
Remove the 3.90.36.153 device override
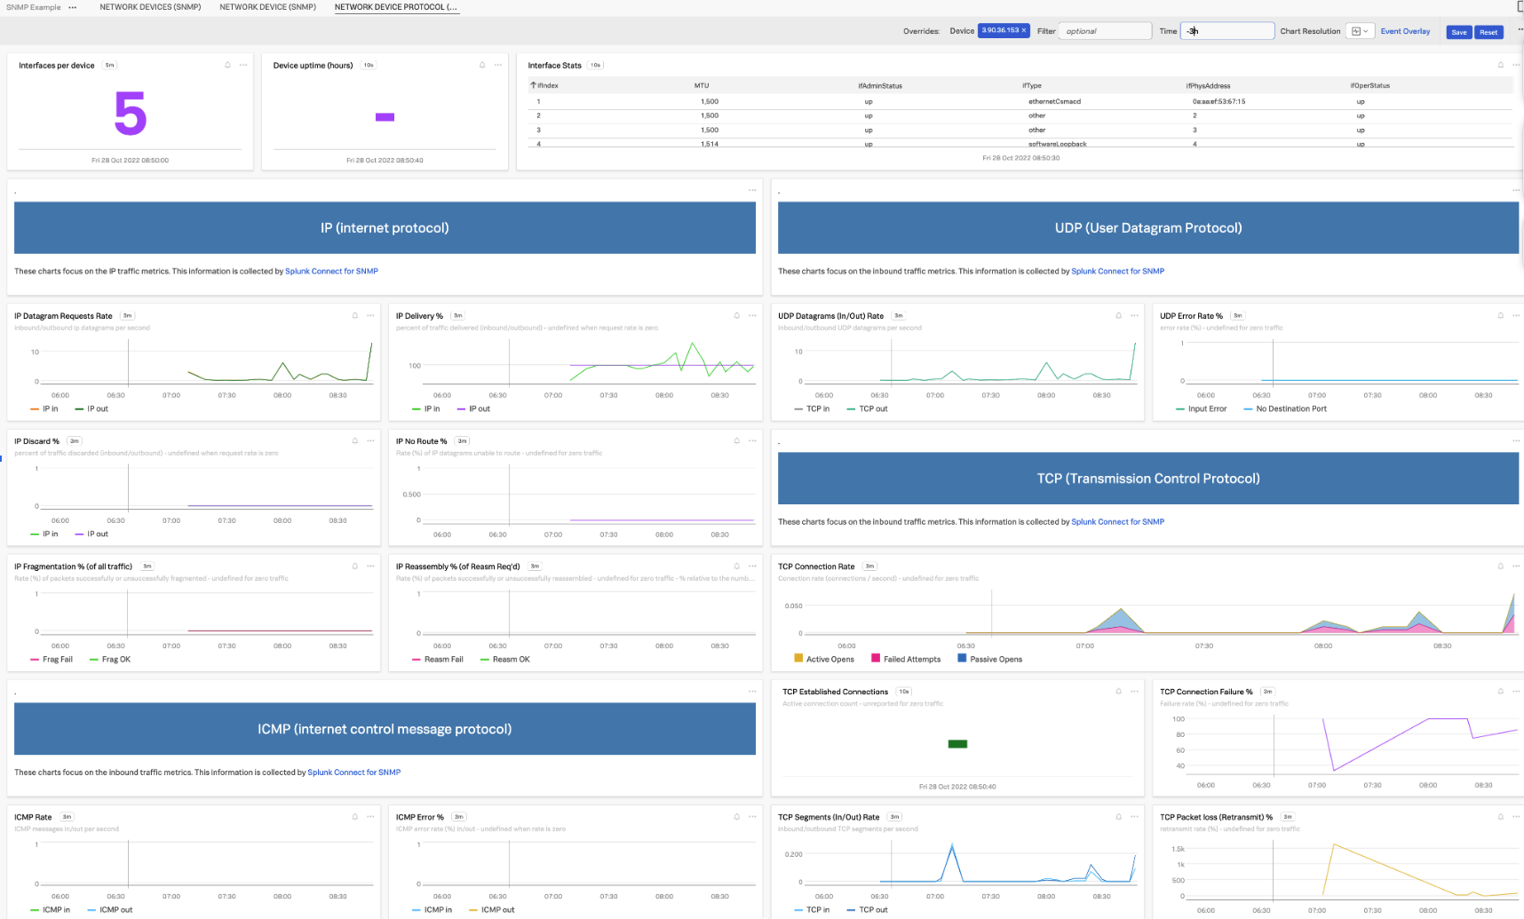[x=1023, y=29]
